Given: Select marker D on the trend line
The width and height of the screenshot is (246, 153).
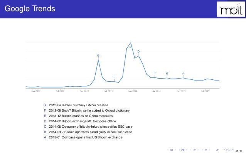Looking at the screenshot, I should [138, 51].
